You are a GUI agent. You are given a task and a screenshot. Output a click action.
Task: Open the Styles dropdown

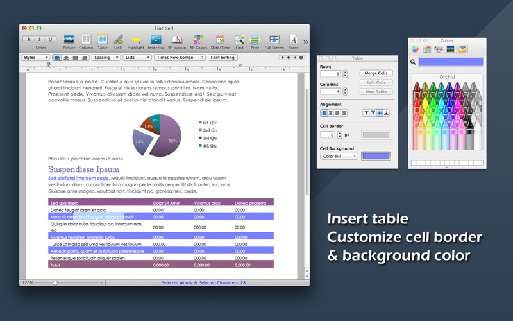35,58
